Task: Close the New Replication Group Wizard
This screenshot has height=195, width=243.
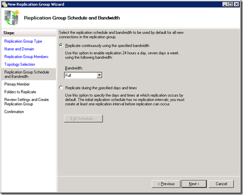Action: [x=236, y=4]
